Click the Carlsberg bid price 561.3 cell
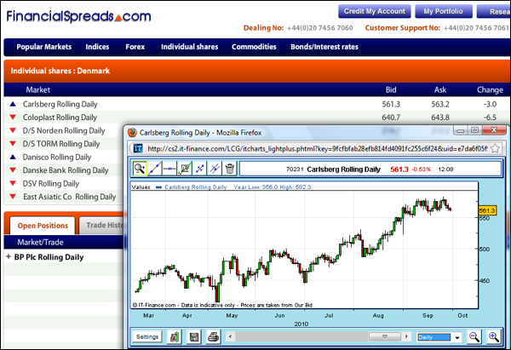The height and width of the screenshot is (350, 511). pos(391,104)
